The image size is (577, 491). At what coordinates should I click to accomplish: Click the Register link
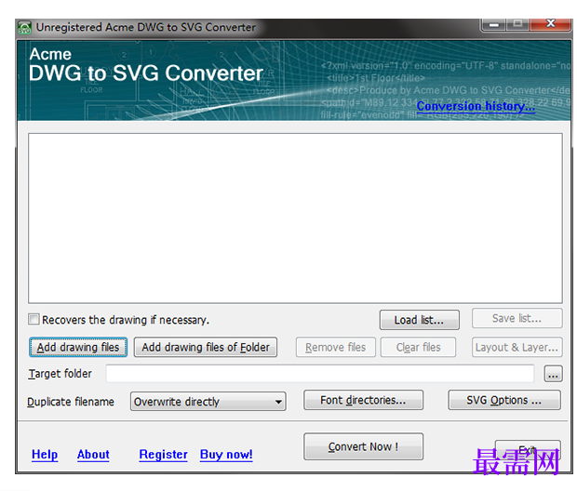(x=163, y=455)
